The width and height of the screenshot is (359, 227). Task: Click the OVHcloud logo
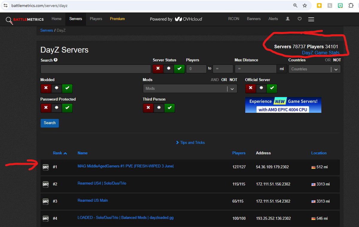click(188, 19)
